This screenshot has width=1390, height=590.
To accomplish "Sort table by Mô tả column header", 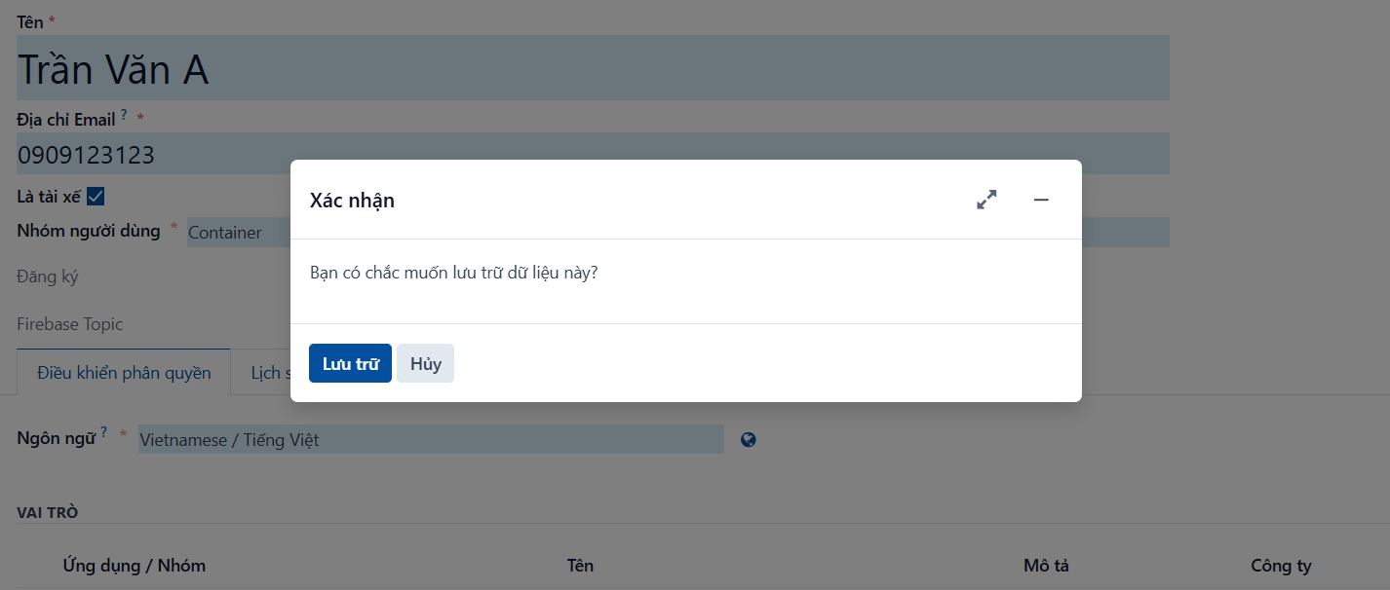I will 1046,565.
